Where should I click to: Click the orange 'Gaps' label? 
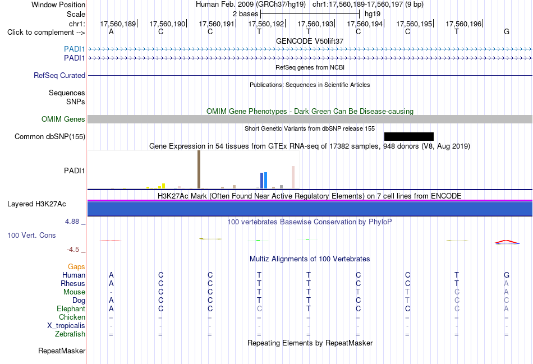point(76,267)
